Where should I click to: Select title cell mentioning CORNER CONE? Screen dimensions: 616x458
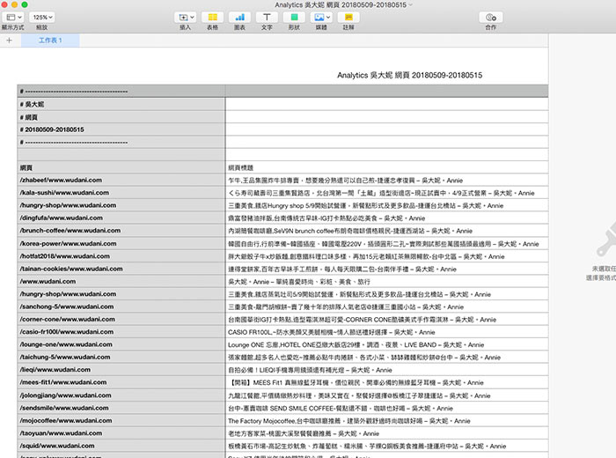[x=386, y=319]
